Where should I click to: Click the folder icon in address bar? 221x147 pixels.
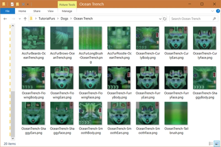[31, 18]
